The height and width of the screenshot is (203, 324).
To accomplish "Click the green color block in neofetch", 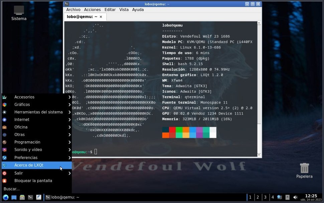I will [x=179, y=130].
